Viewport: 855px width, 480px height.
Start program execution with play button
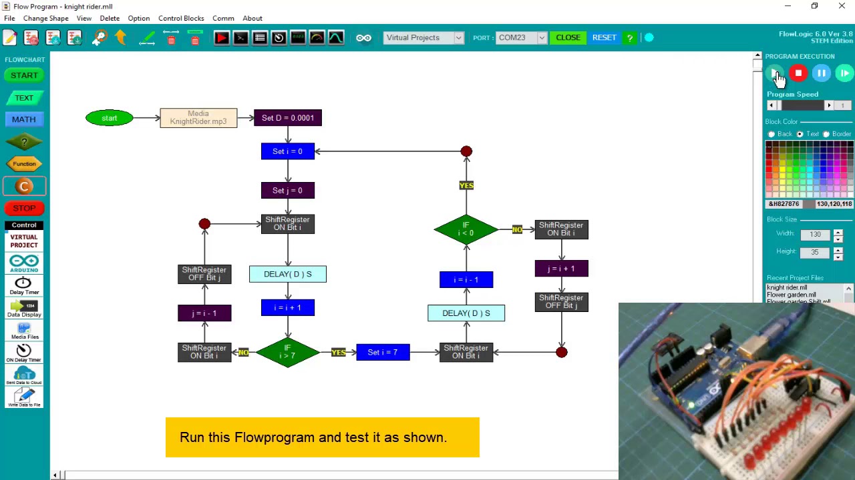(x=775, y=73)
